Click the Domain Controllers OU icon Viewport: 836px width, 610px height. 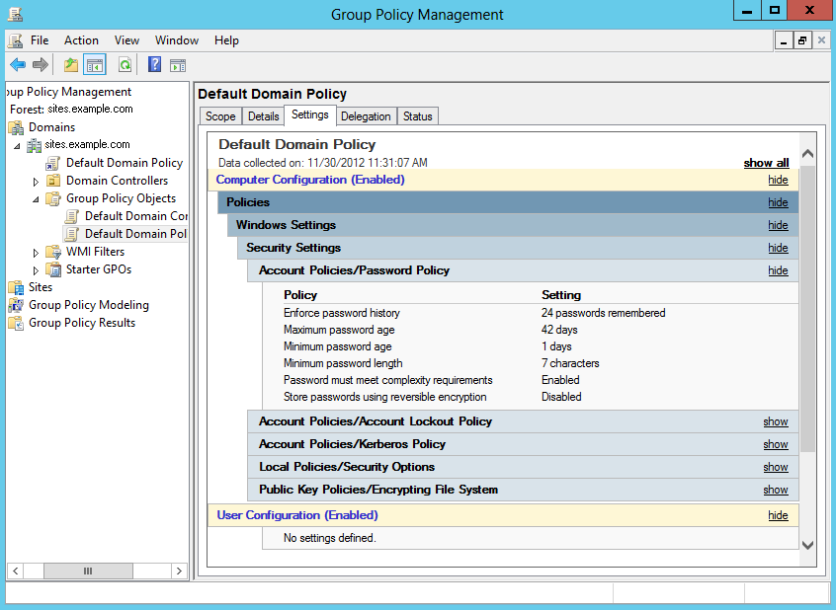pos(52,181)
